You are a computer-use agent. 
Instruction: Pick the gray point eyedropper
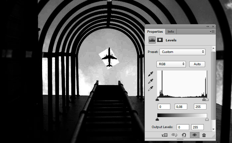click(x=150, y=81)
